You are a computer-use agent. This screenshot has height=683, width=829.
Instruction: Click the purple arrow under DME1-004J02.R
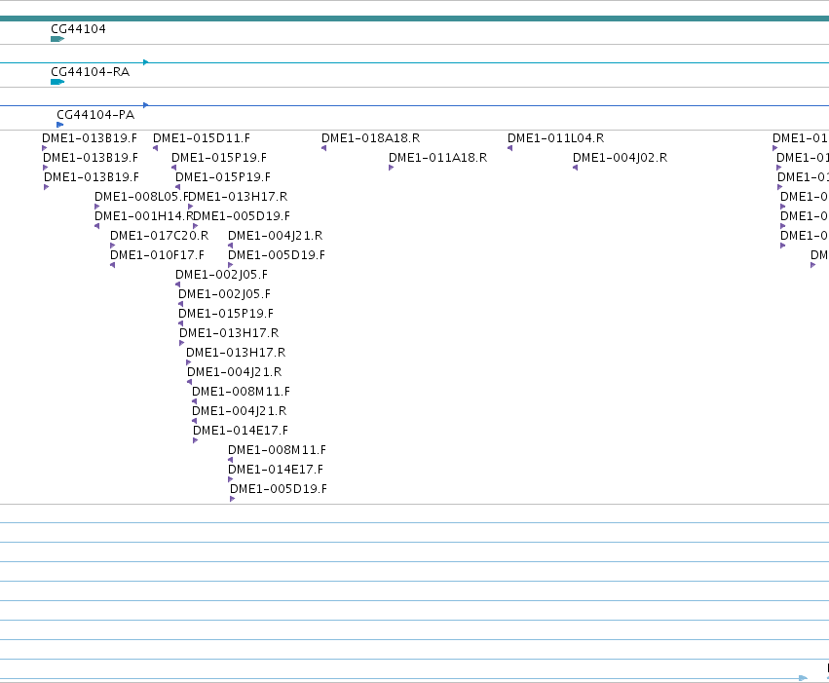(x=575, y=168)
